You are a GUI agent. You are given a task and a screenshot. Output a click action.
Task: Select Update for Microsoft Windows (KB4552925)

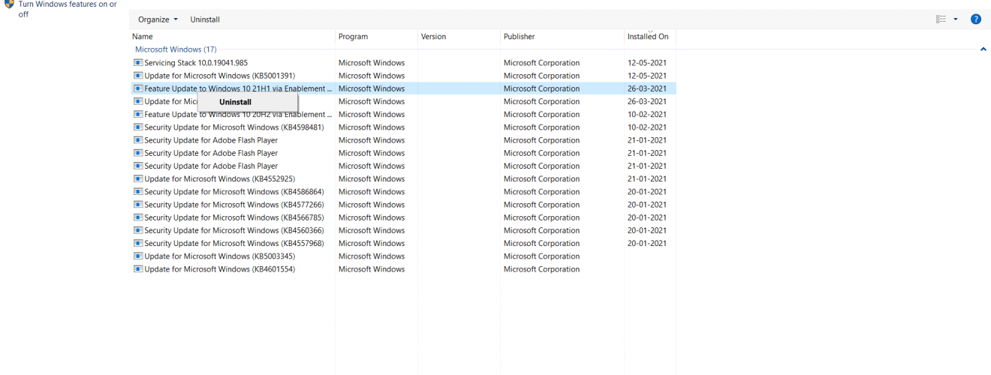(x=219, y=179)
